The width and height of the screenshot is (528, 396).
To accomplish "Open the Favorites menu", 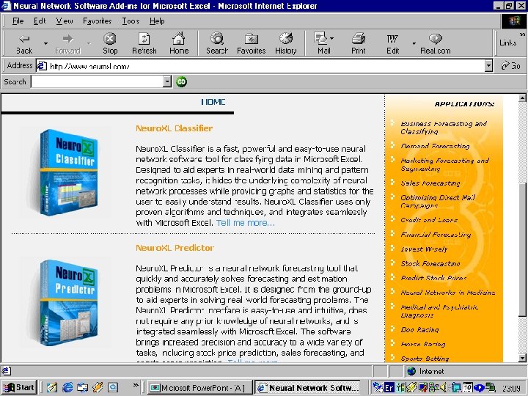I will click(x=97, y=21).
